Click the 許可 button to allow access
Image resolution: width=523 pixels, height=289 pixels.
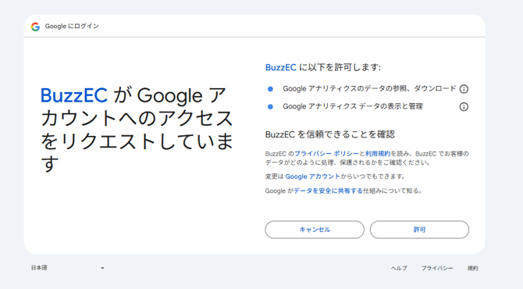[419, 230]
